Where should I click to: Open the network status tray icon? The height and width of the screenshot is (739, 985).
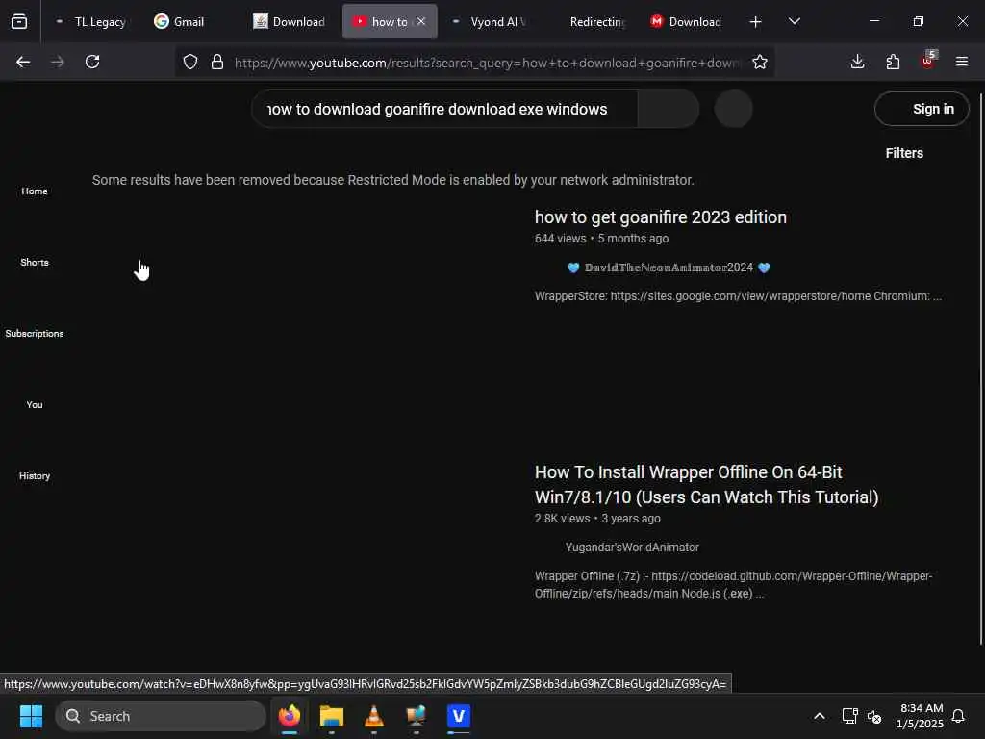click(x=849, y=716)
